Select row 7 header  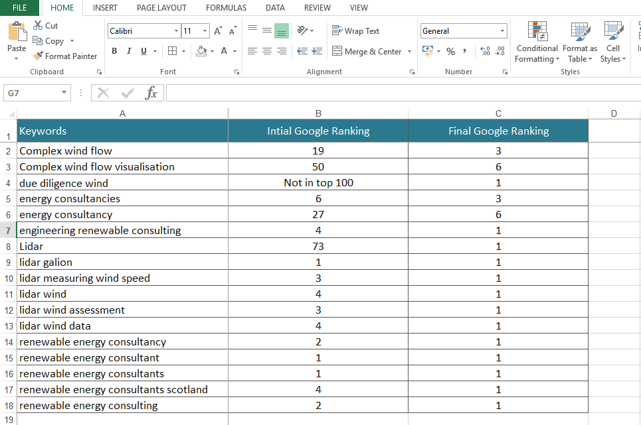click(8, 231)
